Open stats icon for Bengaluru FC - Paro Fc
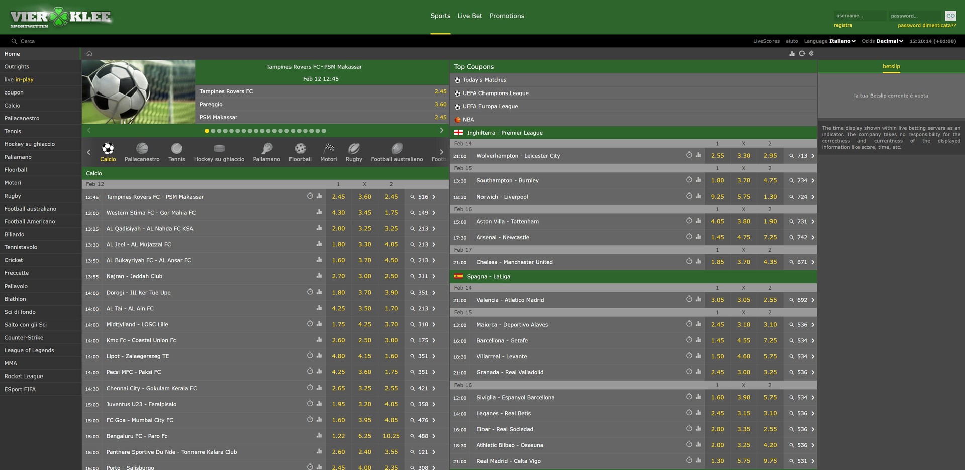This screenshot has height=470, width=965. [319, 436]
